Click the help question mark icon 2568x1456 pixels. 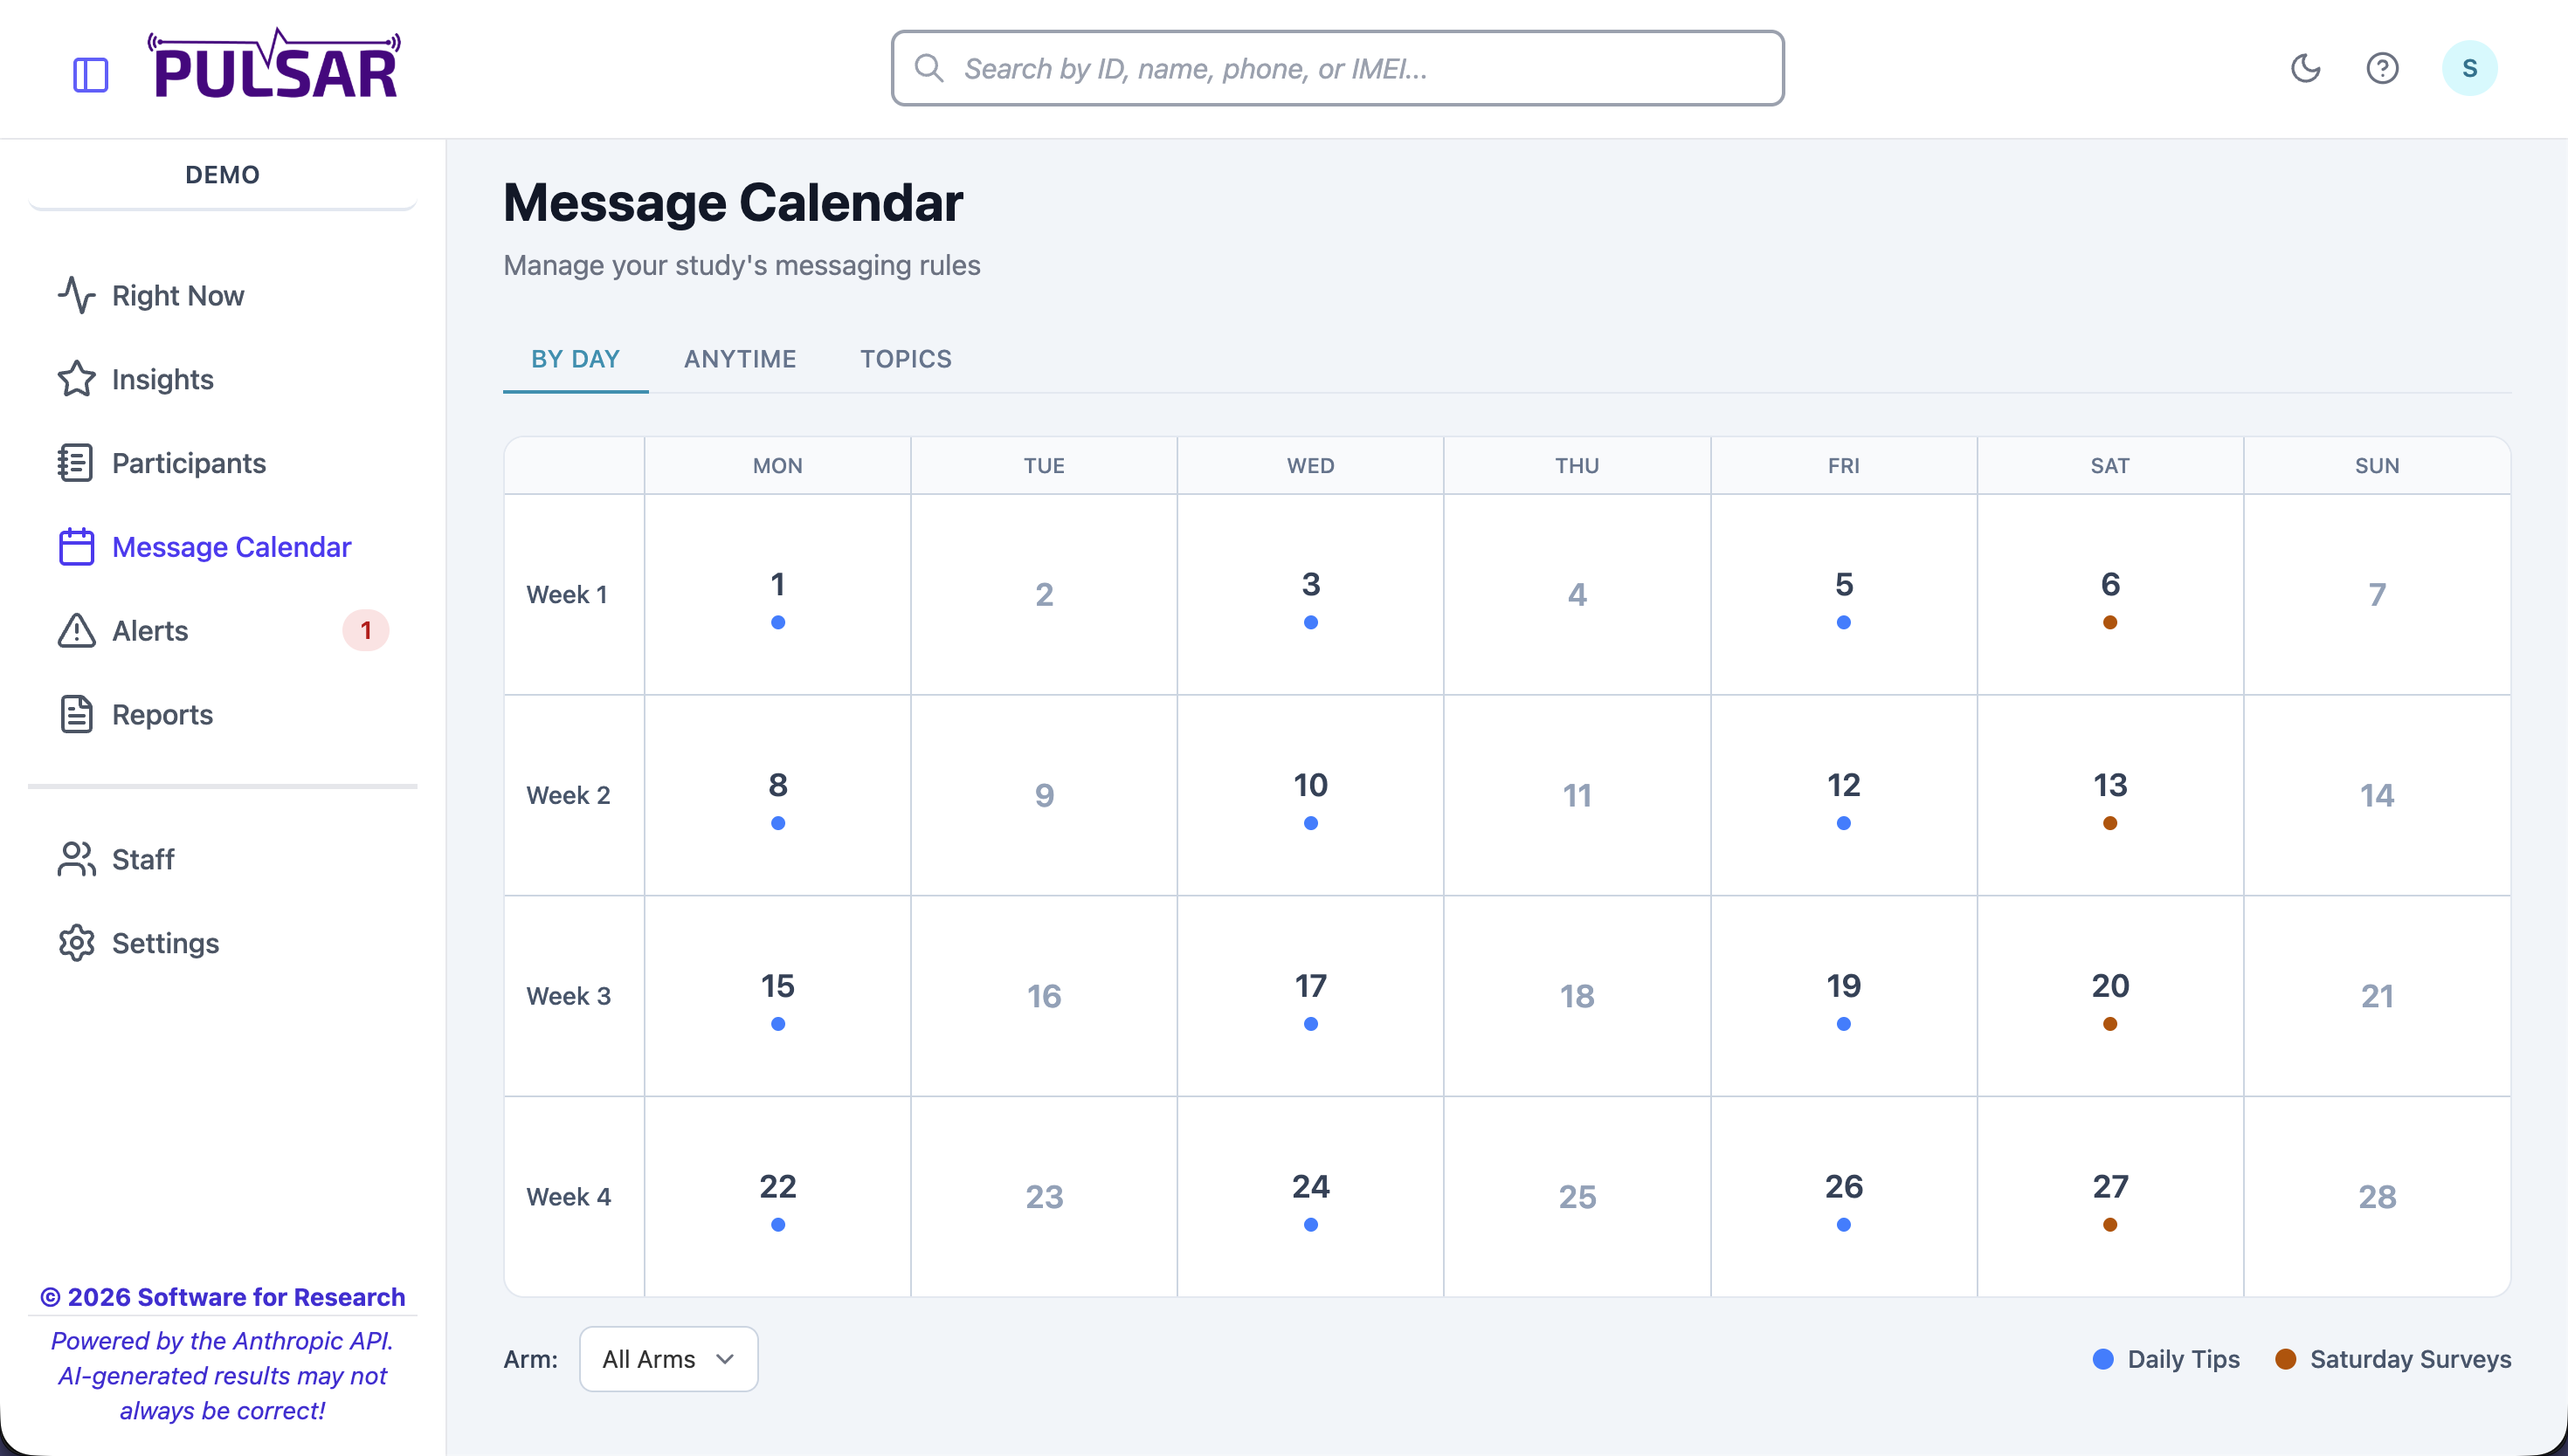click(2384, 68)
